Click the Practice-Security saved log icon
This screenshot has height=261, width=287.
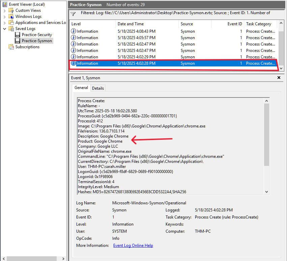pyautogui.click(x=18, y=35)
